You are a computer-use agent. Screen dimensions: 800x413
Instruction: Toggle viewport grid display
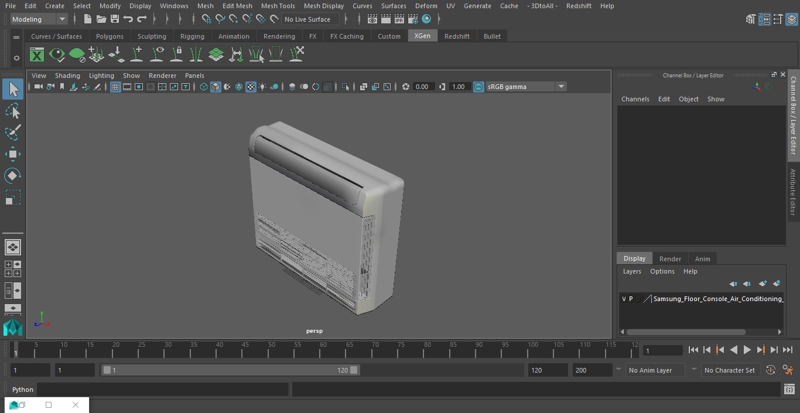[115, 87]
